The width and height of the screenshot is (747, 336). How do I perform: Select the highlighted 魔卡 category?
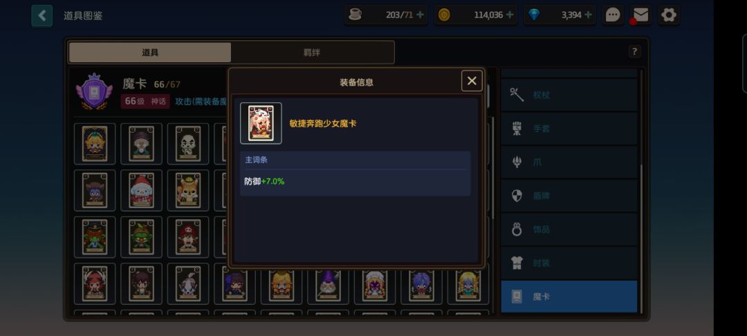pyautogui.click(x=569, y=297)
